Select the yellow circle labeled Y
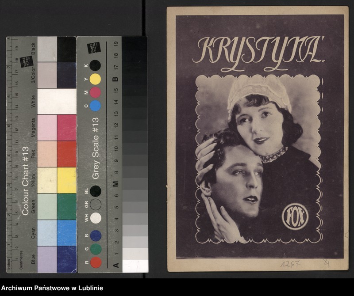 tap(95, 79)
